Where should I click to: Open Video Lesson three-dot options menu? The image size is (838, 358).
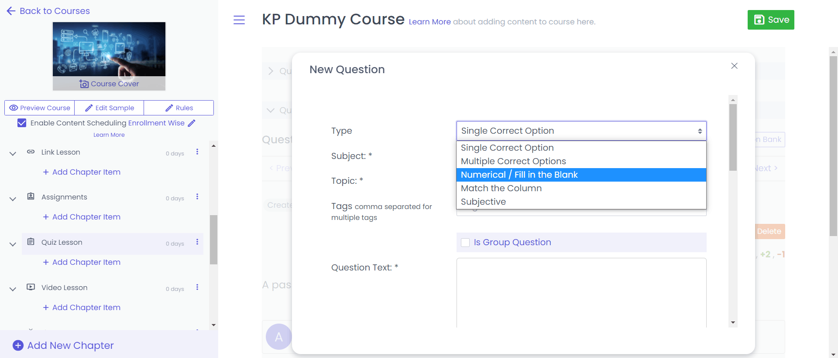tap(197, 287)
